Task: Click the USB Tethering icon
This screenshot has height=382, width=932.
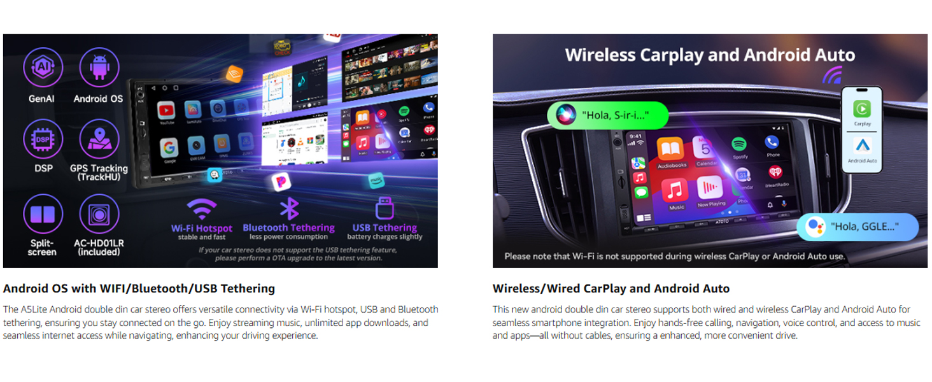Action: point(385,208)
